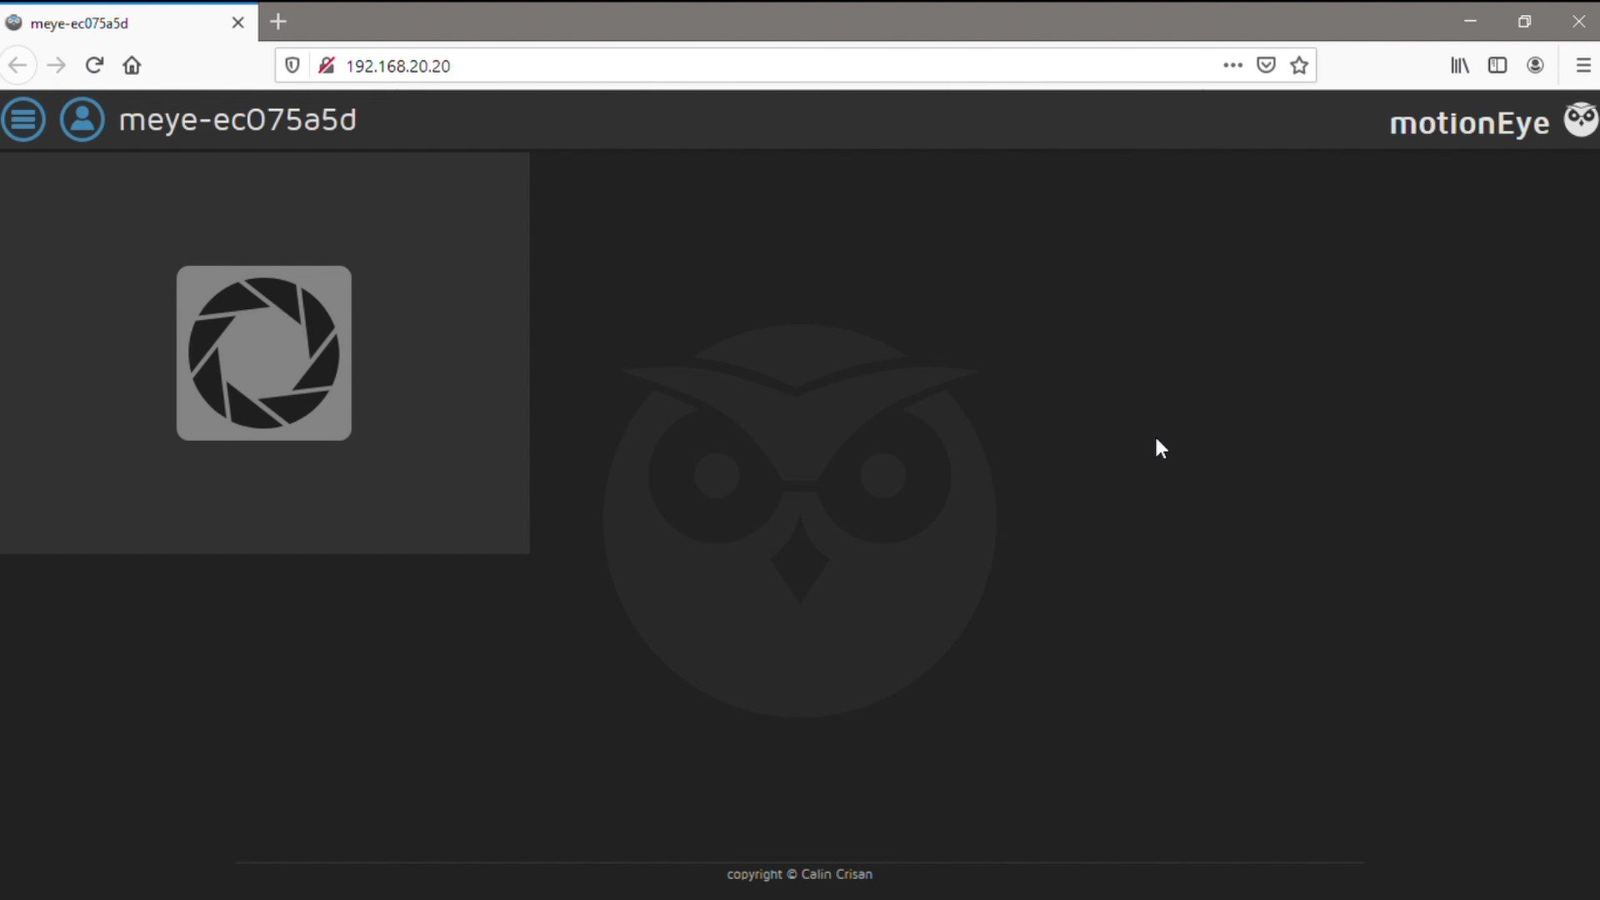Close the meye-ec075a5d tab
Viewport: 1600px width, 900px height.
(237, 22)
